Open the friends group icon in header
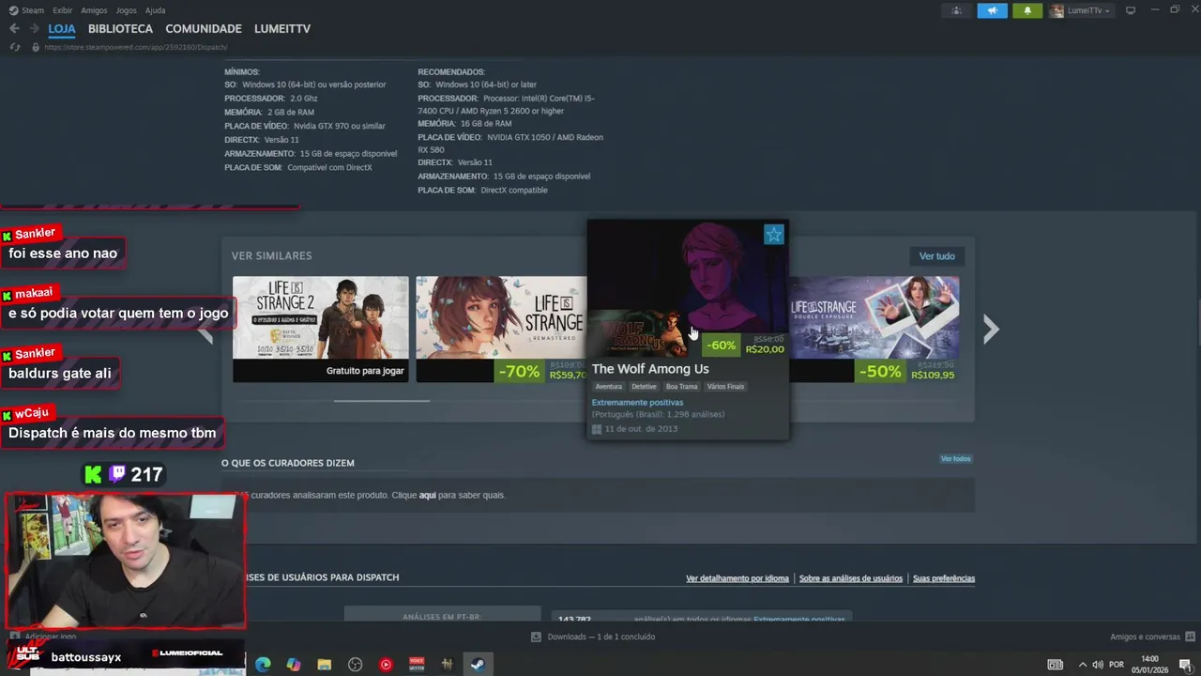 957,10
